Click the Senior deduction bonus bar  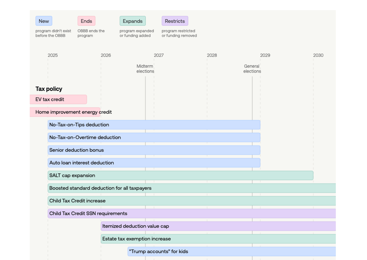154,150
